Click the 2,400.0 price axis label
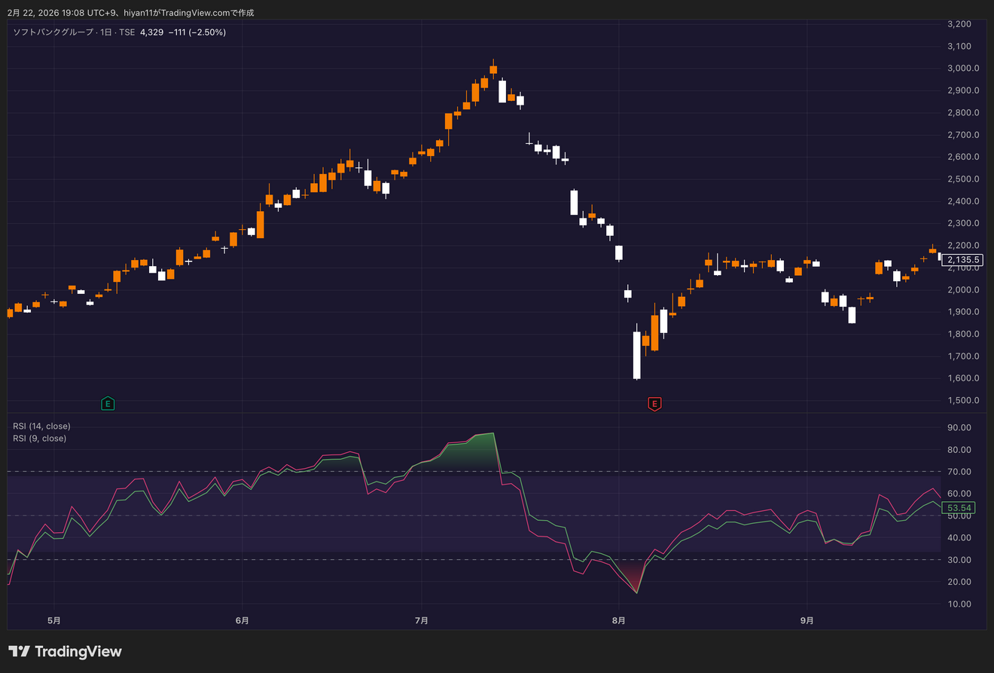This screenshot has height=673, width=994. pos(963,201)
